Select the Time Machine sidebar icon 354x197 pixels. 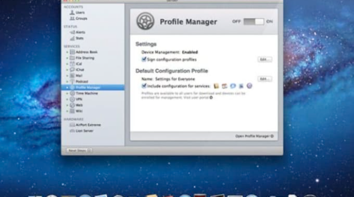point(72,93)
